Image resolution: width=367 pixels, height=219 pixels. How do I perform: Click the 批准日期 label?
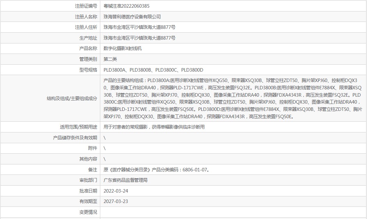(88, 191)
